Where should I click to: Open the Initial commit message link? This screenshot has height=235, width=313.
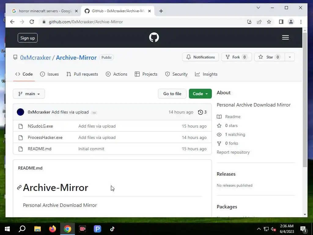[x=91, y=149]
